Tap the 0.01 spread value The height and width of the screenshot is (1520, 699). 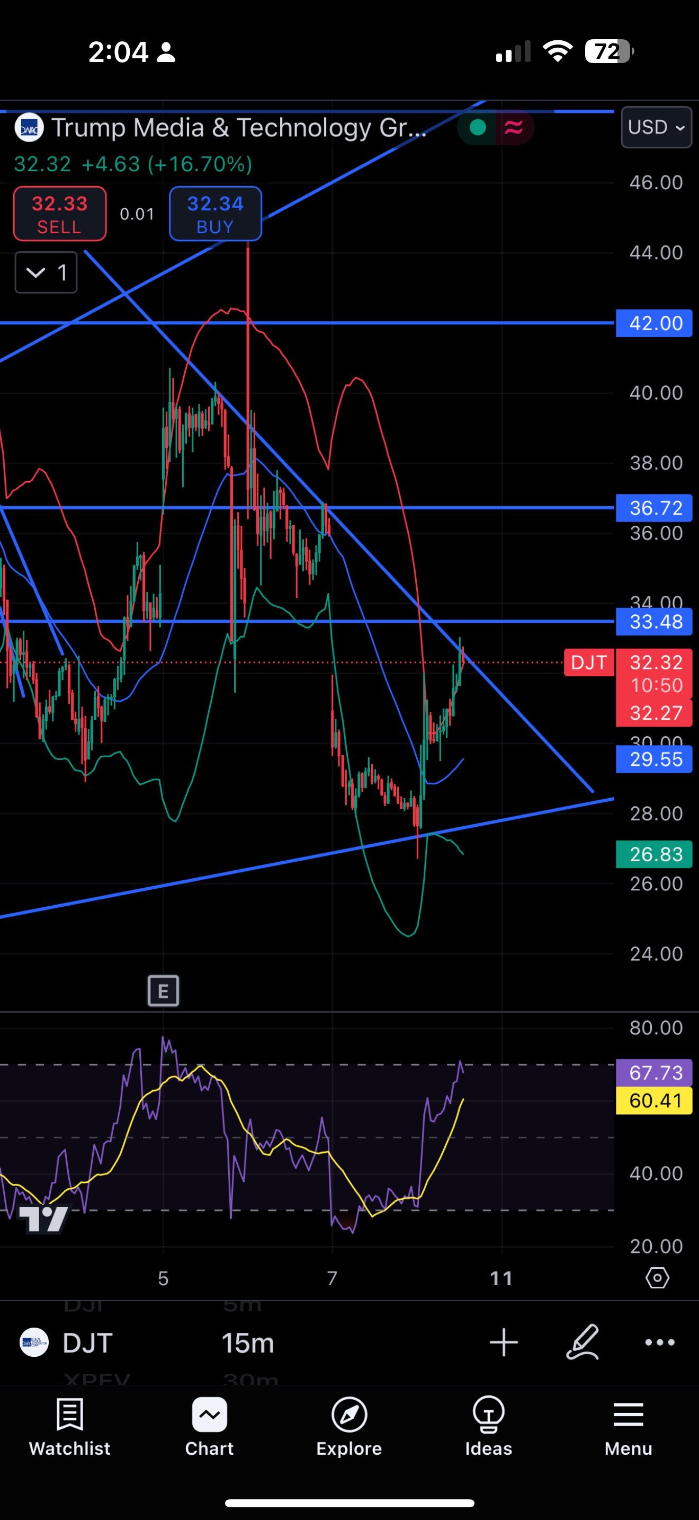[137, 214]
